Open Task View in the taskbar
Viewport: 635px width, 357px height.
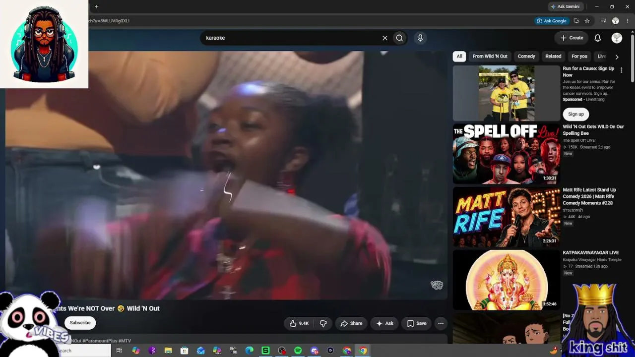(119, 351)
